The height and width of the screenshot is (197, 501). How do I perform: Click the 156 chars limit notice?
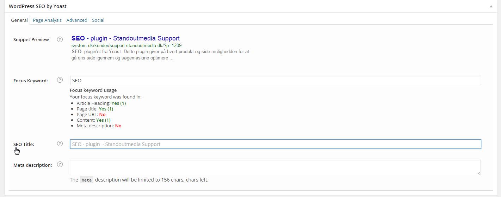click(x=139, y=180)
